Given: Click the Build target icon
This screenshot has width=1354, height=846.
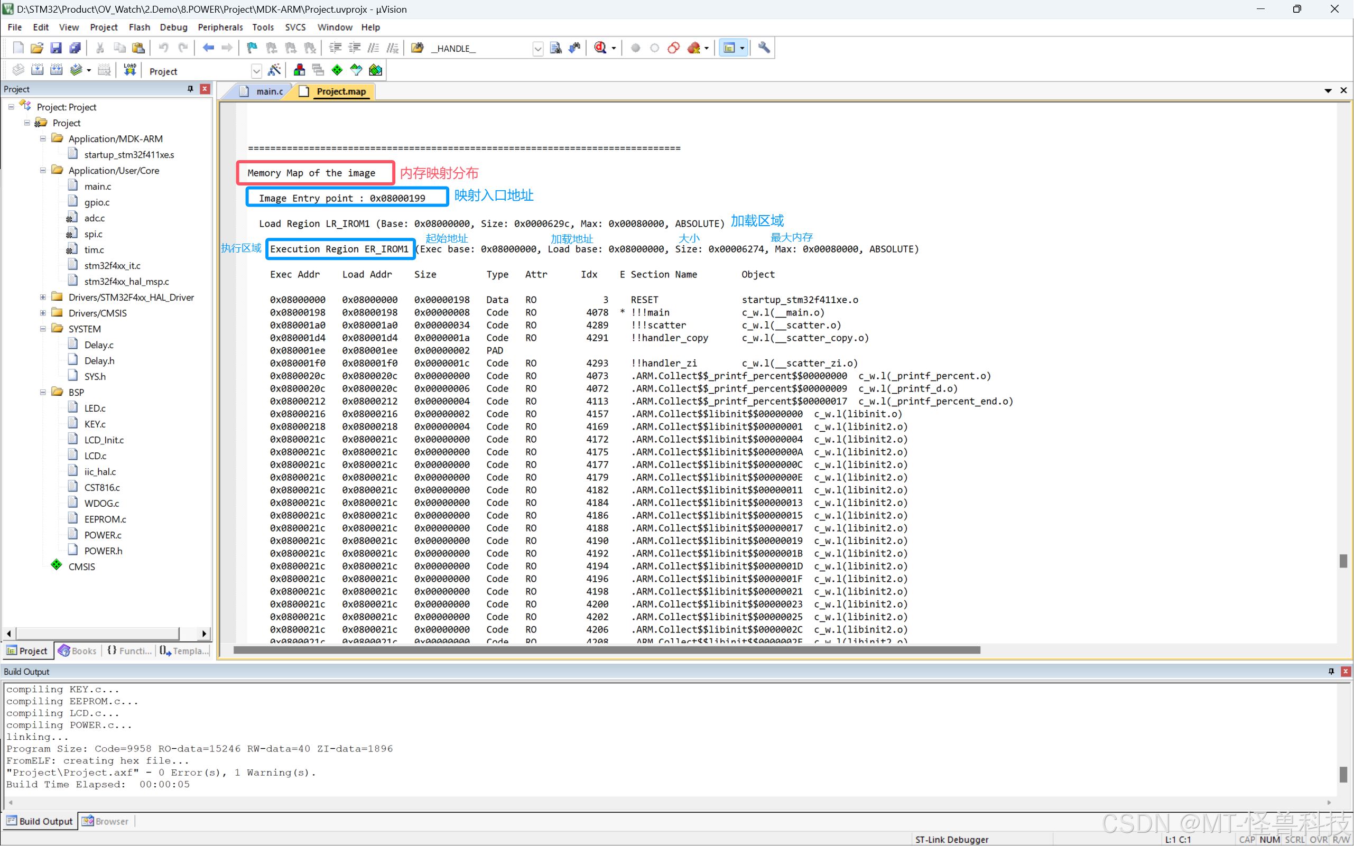Looking at the screenshot, I should point(38,70).
